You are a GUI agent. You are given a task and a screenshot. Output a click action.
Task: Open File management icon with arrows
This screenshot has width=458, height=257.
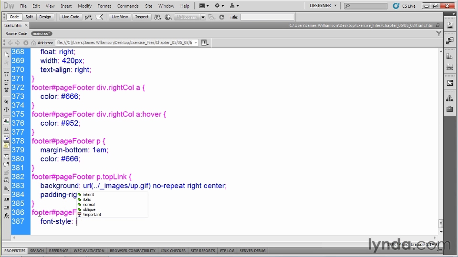click(x=157, y=17)
